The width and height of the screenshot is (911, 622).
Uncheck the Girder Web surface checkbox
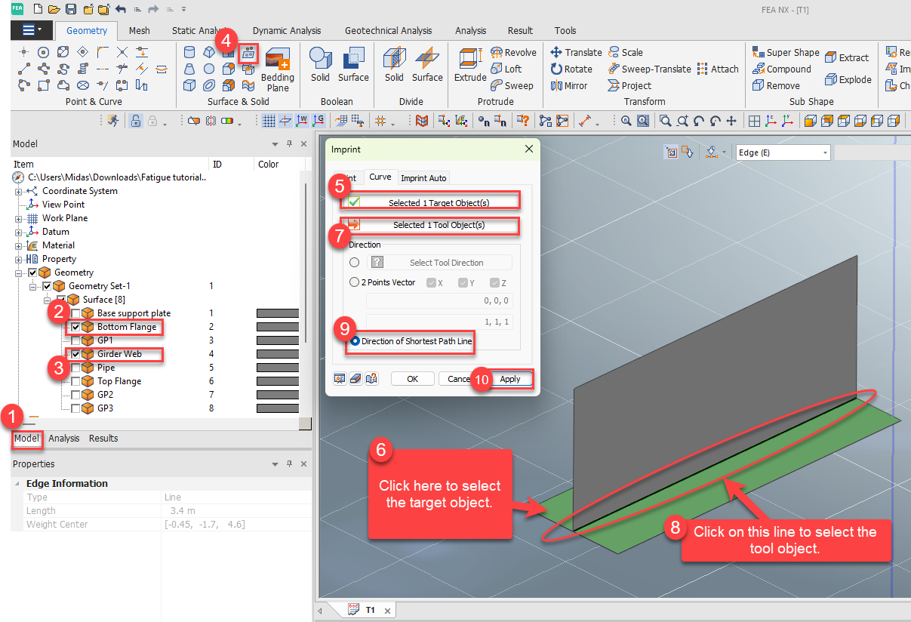73,354
